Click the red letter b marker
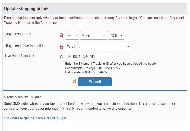 [62, 47]
